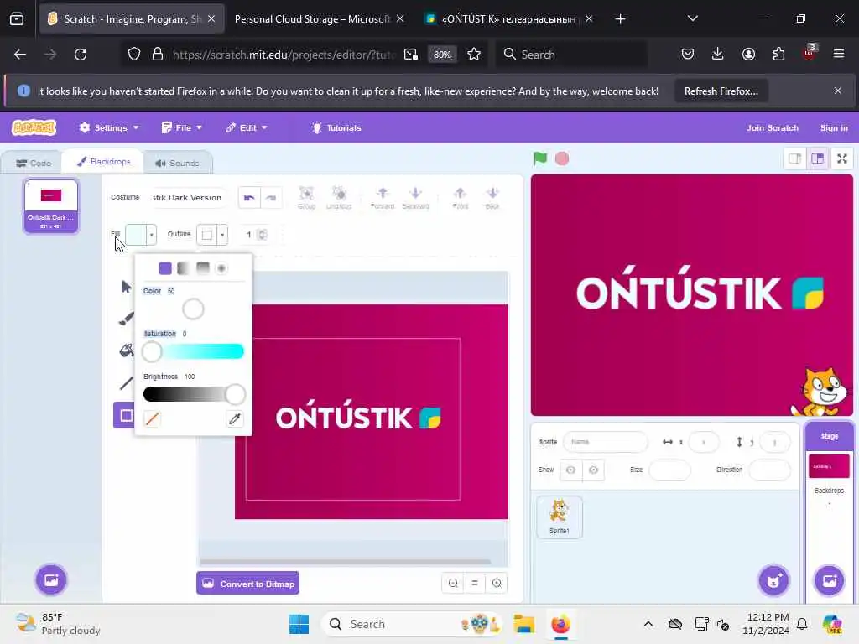This screenshot has height=644, width=859.
Task: Select the solid fill style swatch
Action: [165, 268]
